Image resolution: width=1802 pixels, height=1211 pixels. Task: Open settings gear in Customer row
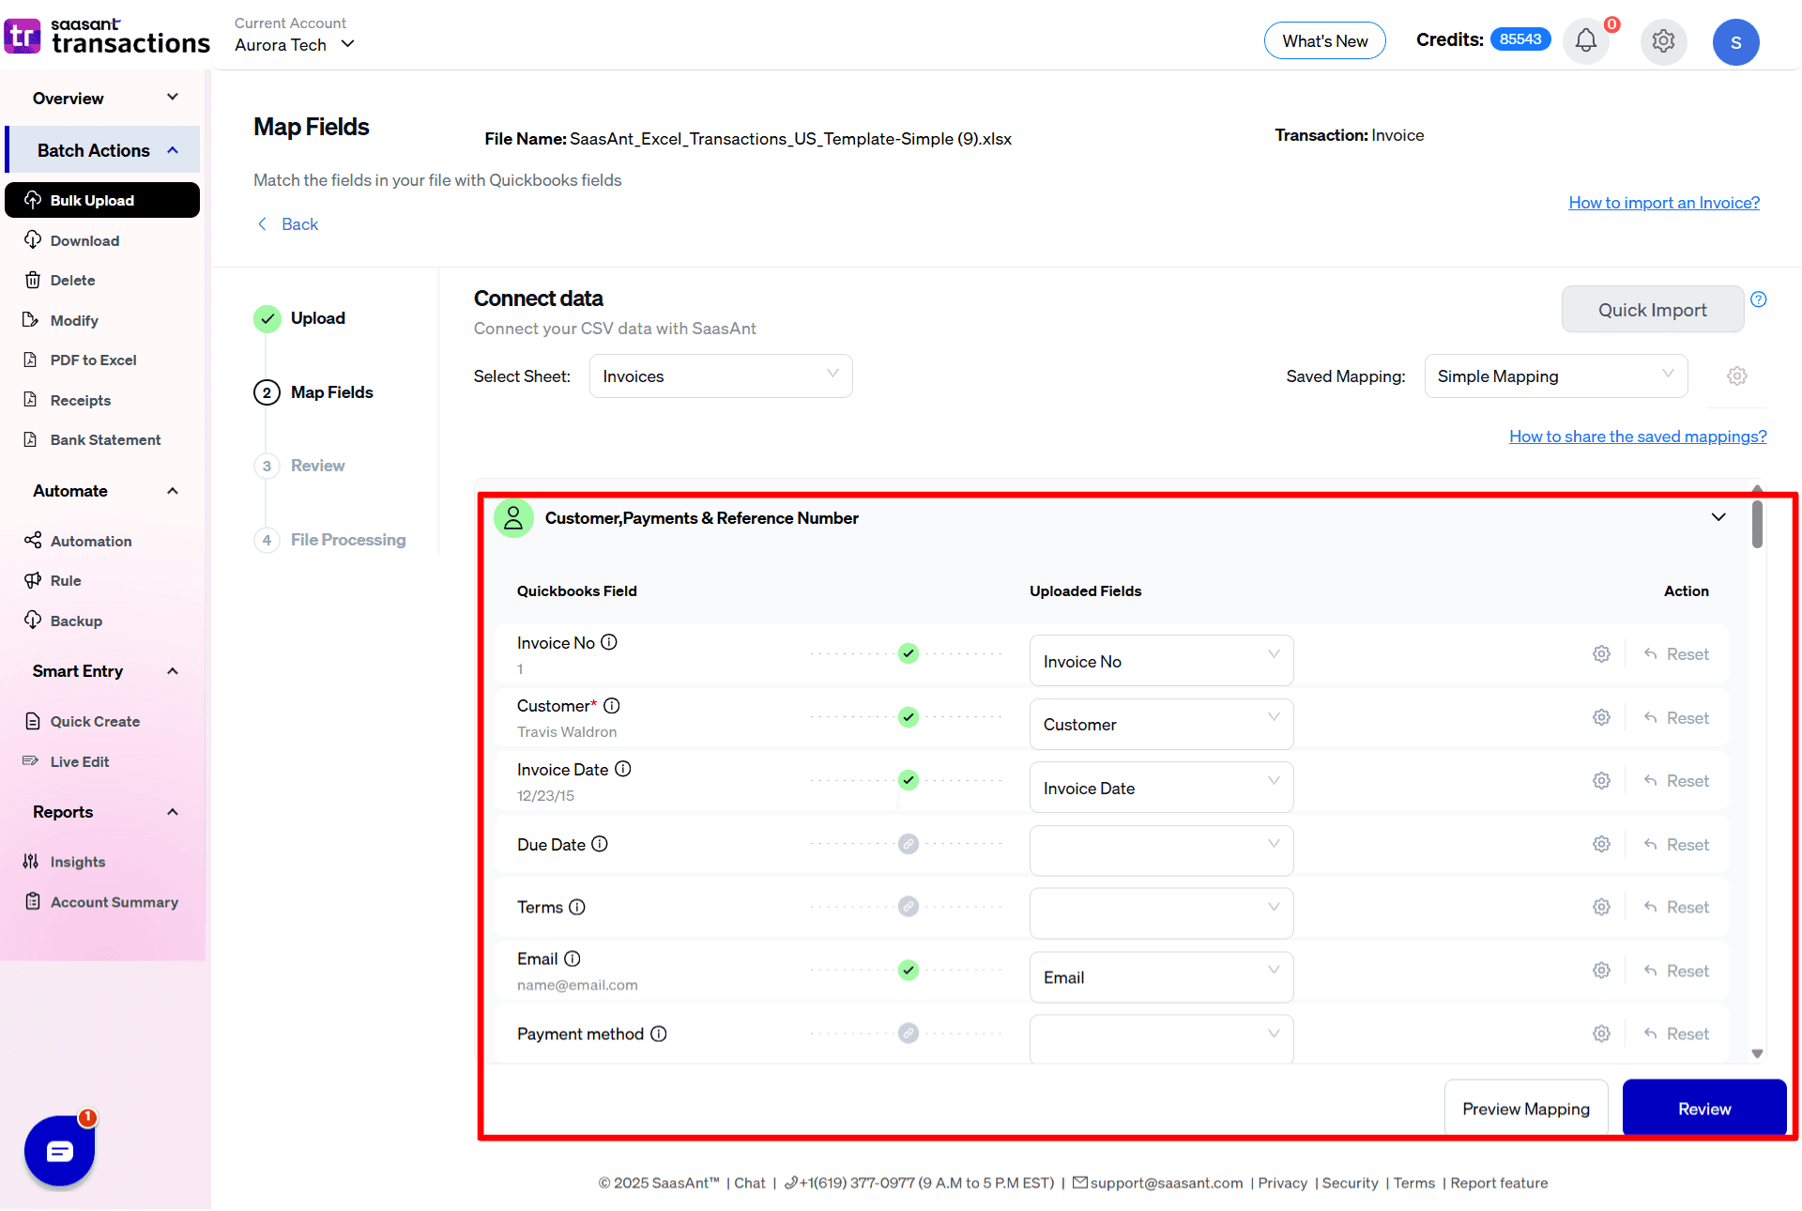click(x=1601, y=717)
